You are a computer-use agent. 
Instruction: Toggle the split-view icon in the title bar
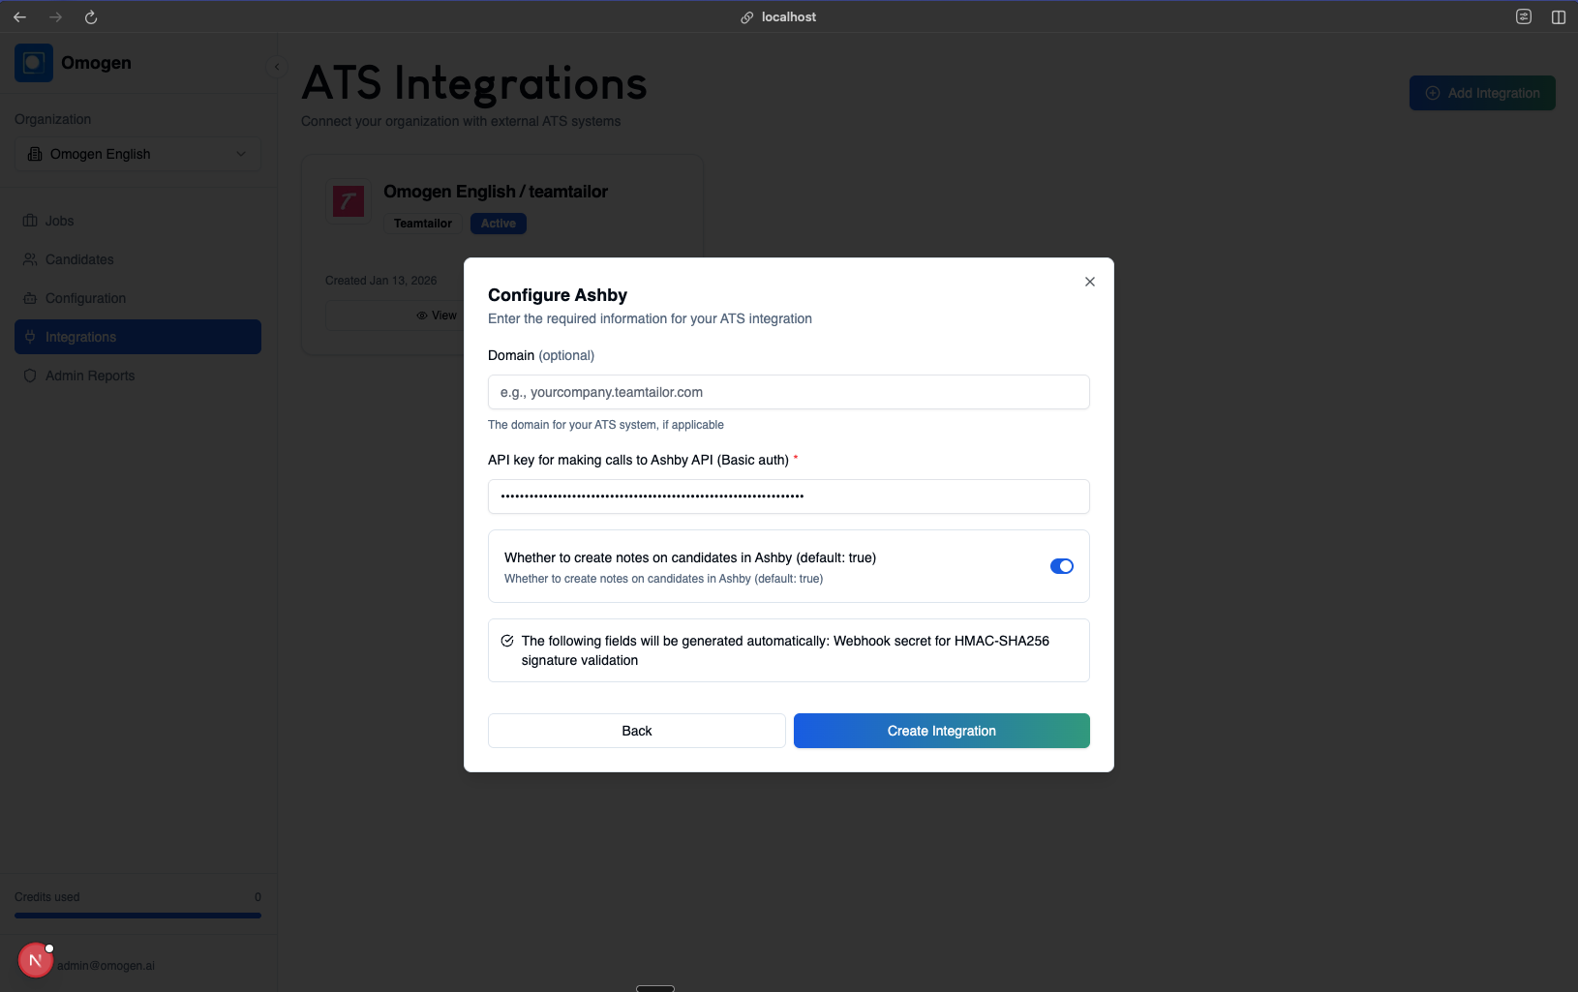coord(1557,16)
